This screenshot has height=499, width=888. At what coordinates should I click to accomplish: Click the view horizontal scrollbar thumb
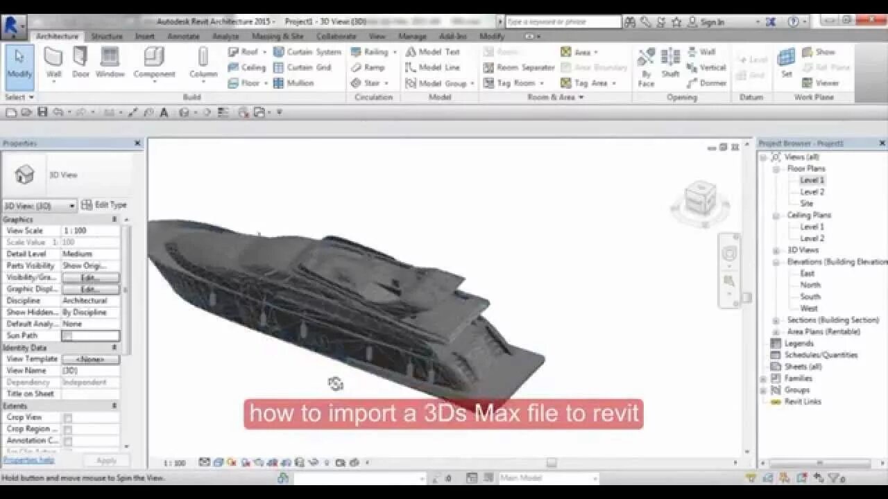(552, 462)
